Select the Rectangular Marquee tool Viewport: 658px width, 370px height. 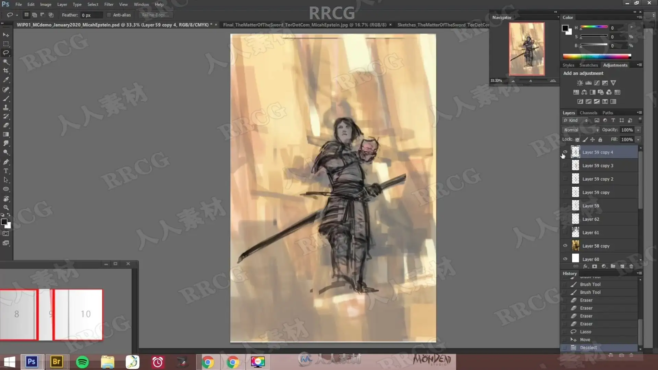(x=6, y=44)
